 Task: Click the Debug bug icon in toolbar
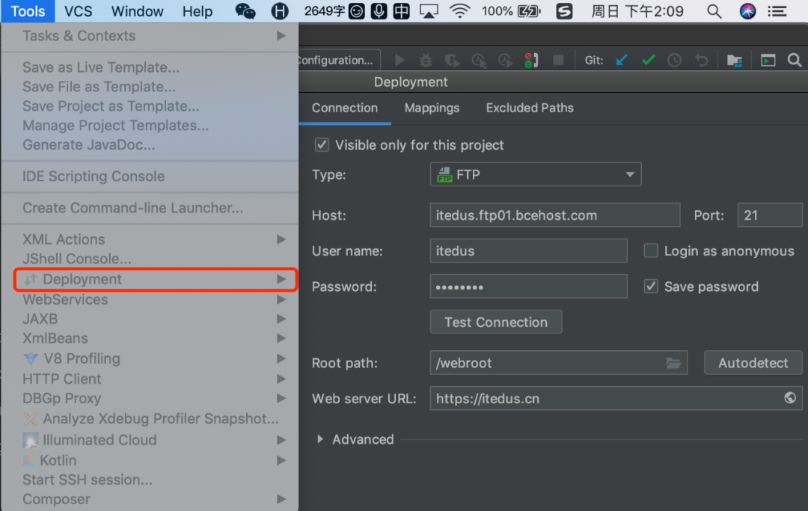[x=426, y=61]
